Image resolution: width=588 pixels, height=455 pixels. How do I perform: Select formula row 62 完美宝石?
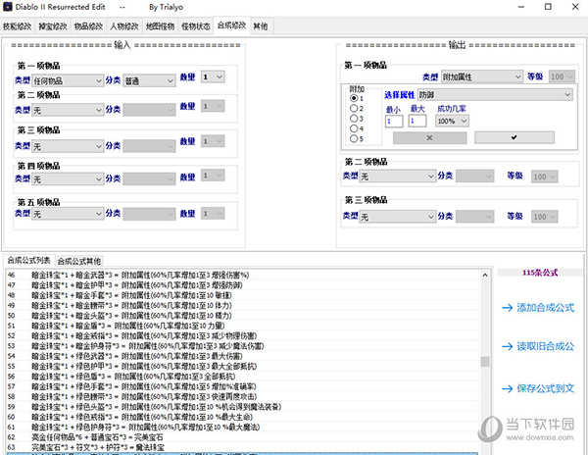pyautogui.click(x=242, y=437)
